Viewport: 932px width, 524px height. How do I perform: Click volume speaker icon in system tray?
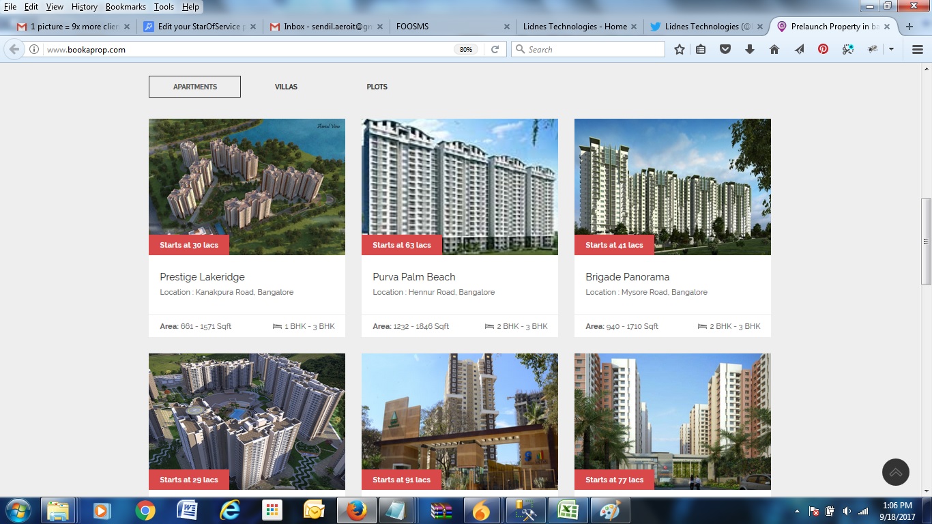click(847, 511)
